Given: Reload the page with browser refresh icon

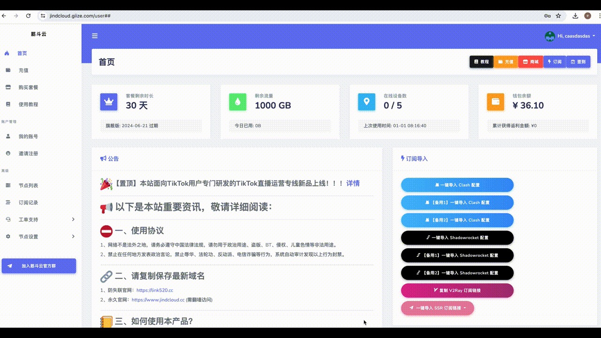Looking at the screenshot, I should 28,16.
